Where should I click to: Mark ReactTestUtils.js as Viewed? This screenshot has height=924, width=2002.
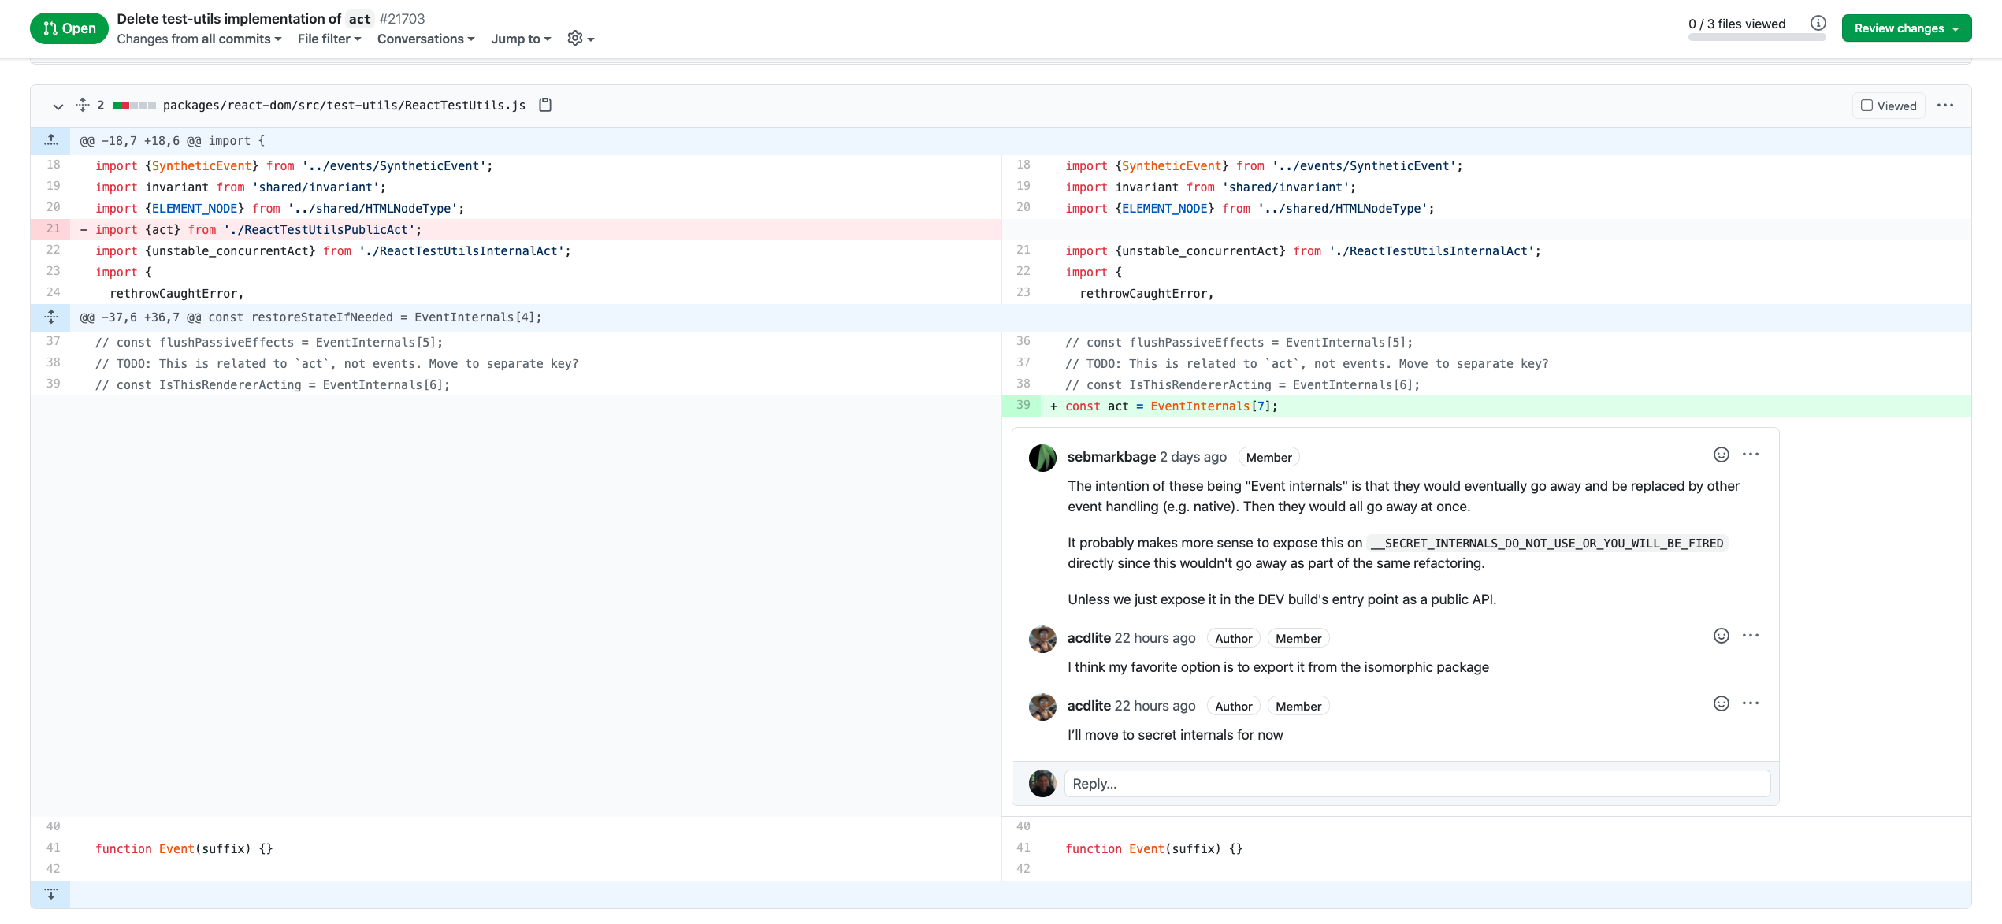[x=1888, y=106]
